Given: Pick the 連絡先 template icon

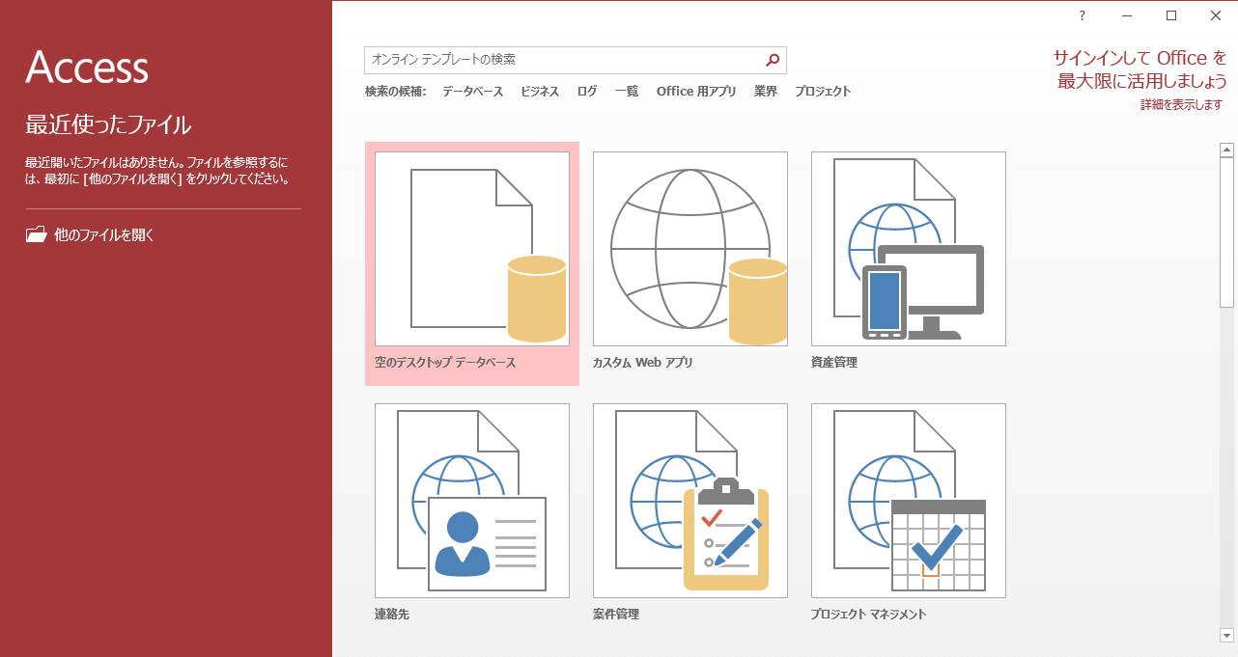Looking at the screenshot, I should 472,501.
